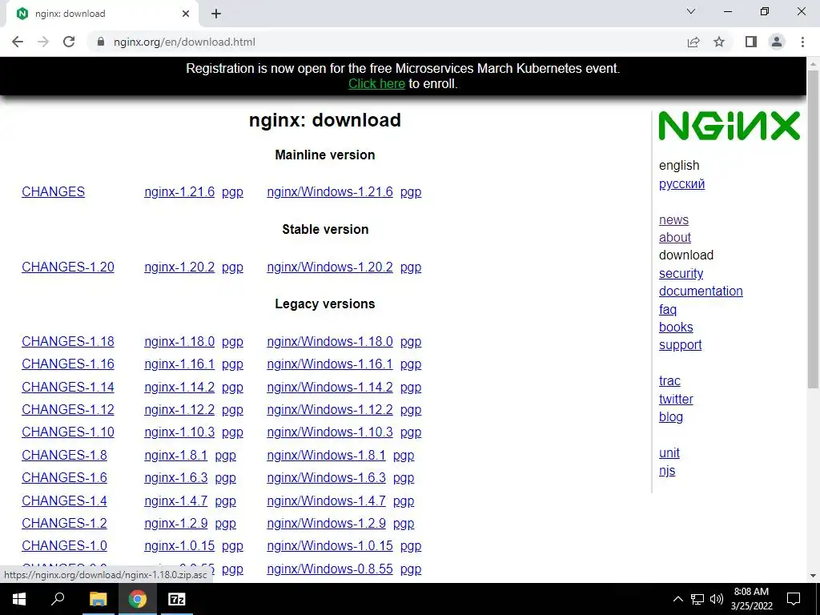
Task: Open the volume tray icon
Action: (x=717, y=599)
